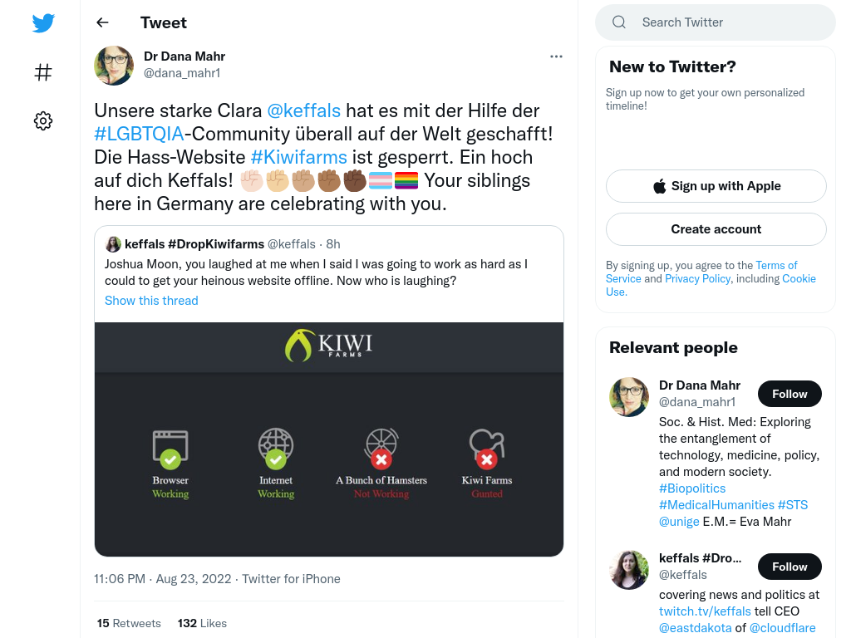Open the @keffals mention in tweet
Image resolution: width=851 pixels, height=638 pixels.
304,110
